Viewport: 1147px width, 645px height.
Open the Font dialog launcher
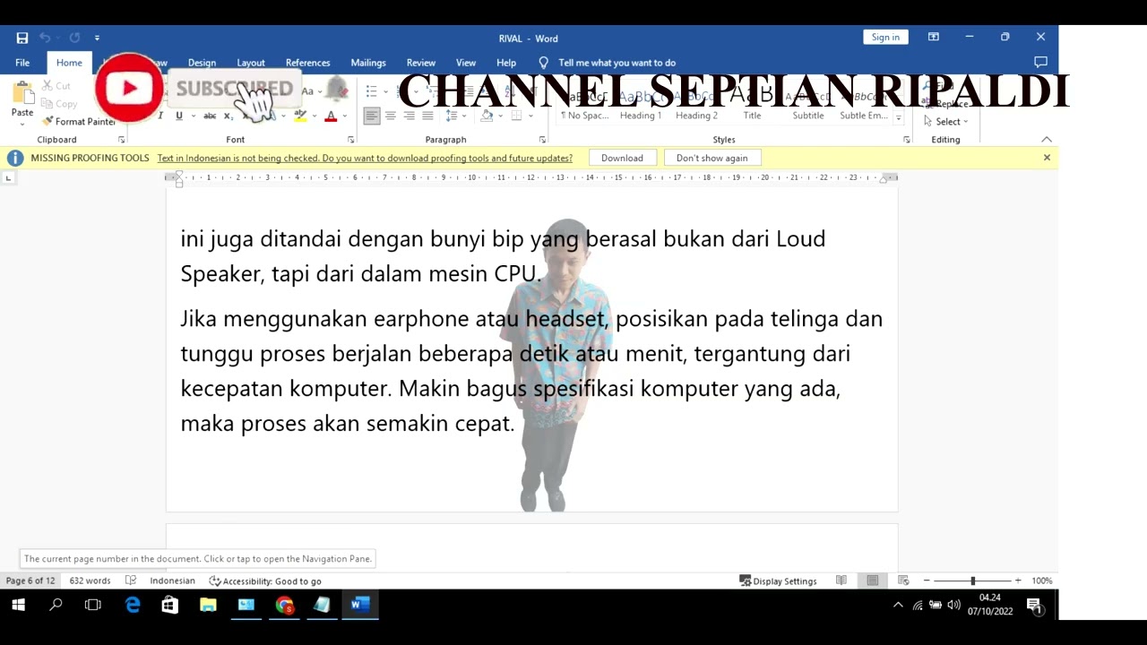[x=350, y=140]
